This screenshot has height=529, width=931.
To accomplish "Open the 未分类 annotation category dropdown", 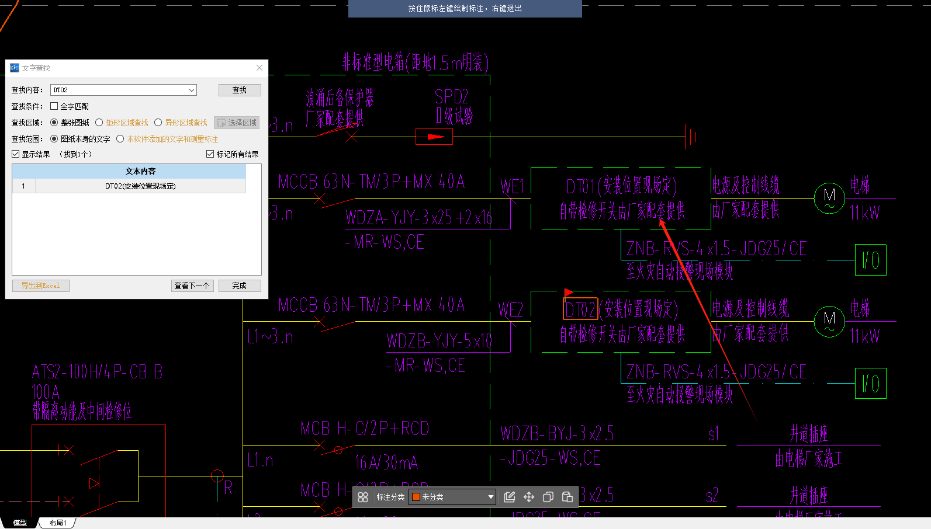I will (490, 497).
